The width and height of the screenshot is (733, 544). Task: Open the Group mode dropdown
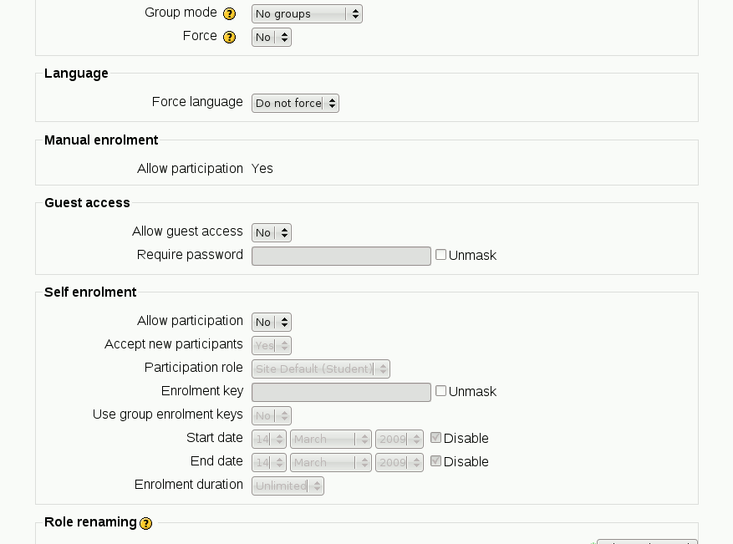307,14
